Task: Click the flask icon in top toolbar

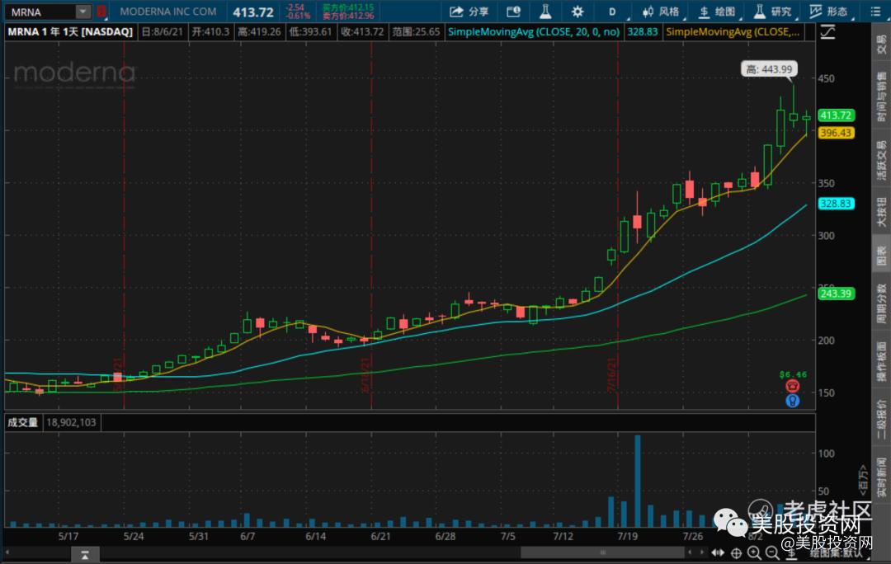Action: click(x=545, y=12)
